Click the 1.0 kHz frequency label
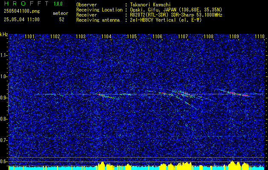 tap(4, 76)
